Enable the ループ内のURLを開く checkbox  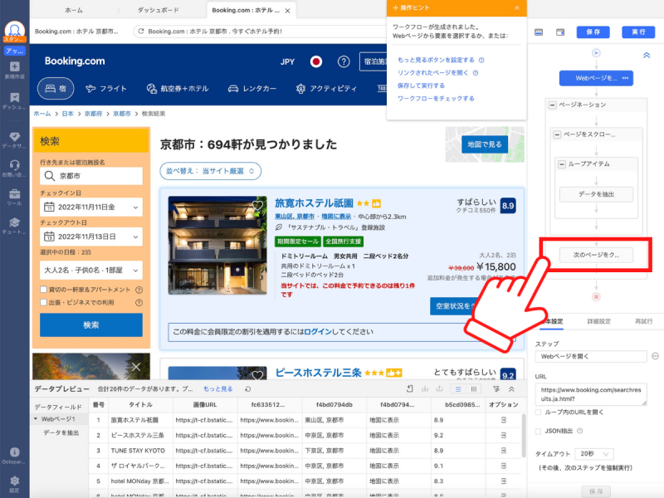coord(538,412)
